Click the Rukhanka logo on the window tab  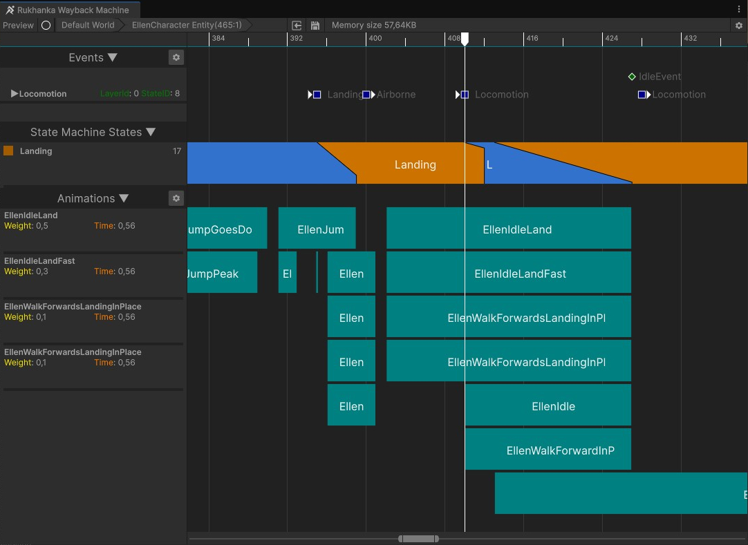(x=10, y=10)
